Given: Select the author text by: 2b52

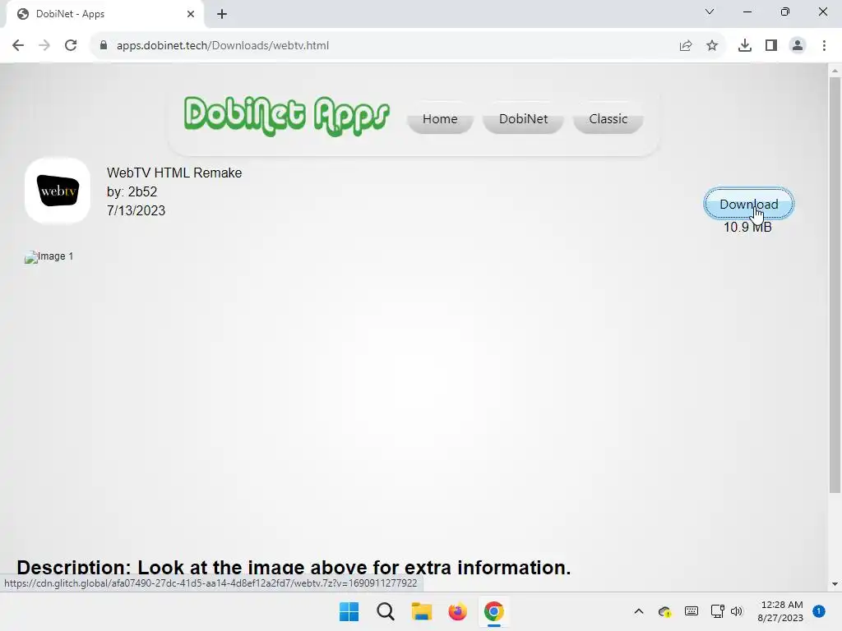Looking at the screenshot, I should click(132, 191).
